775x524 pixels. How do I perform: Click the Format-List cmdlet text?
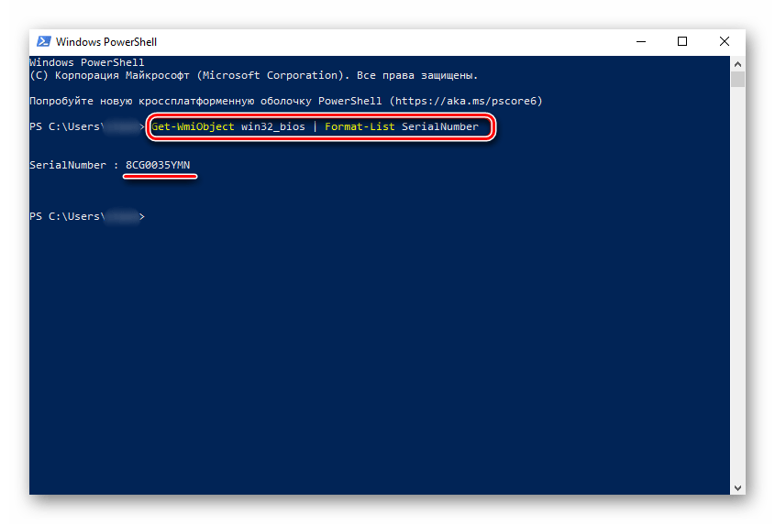pos(360,126)
